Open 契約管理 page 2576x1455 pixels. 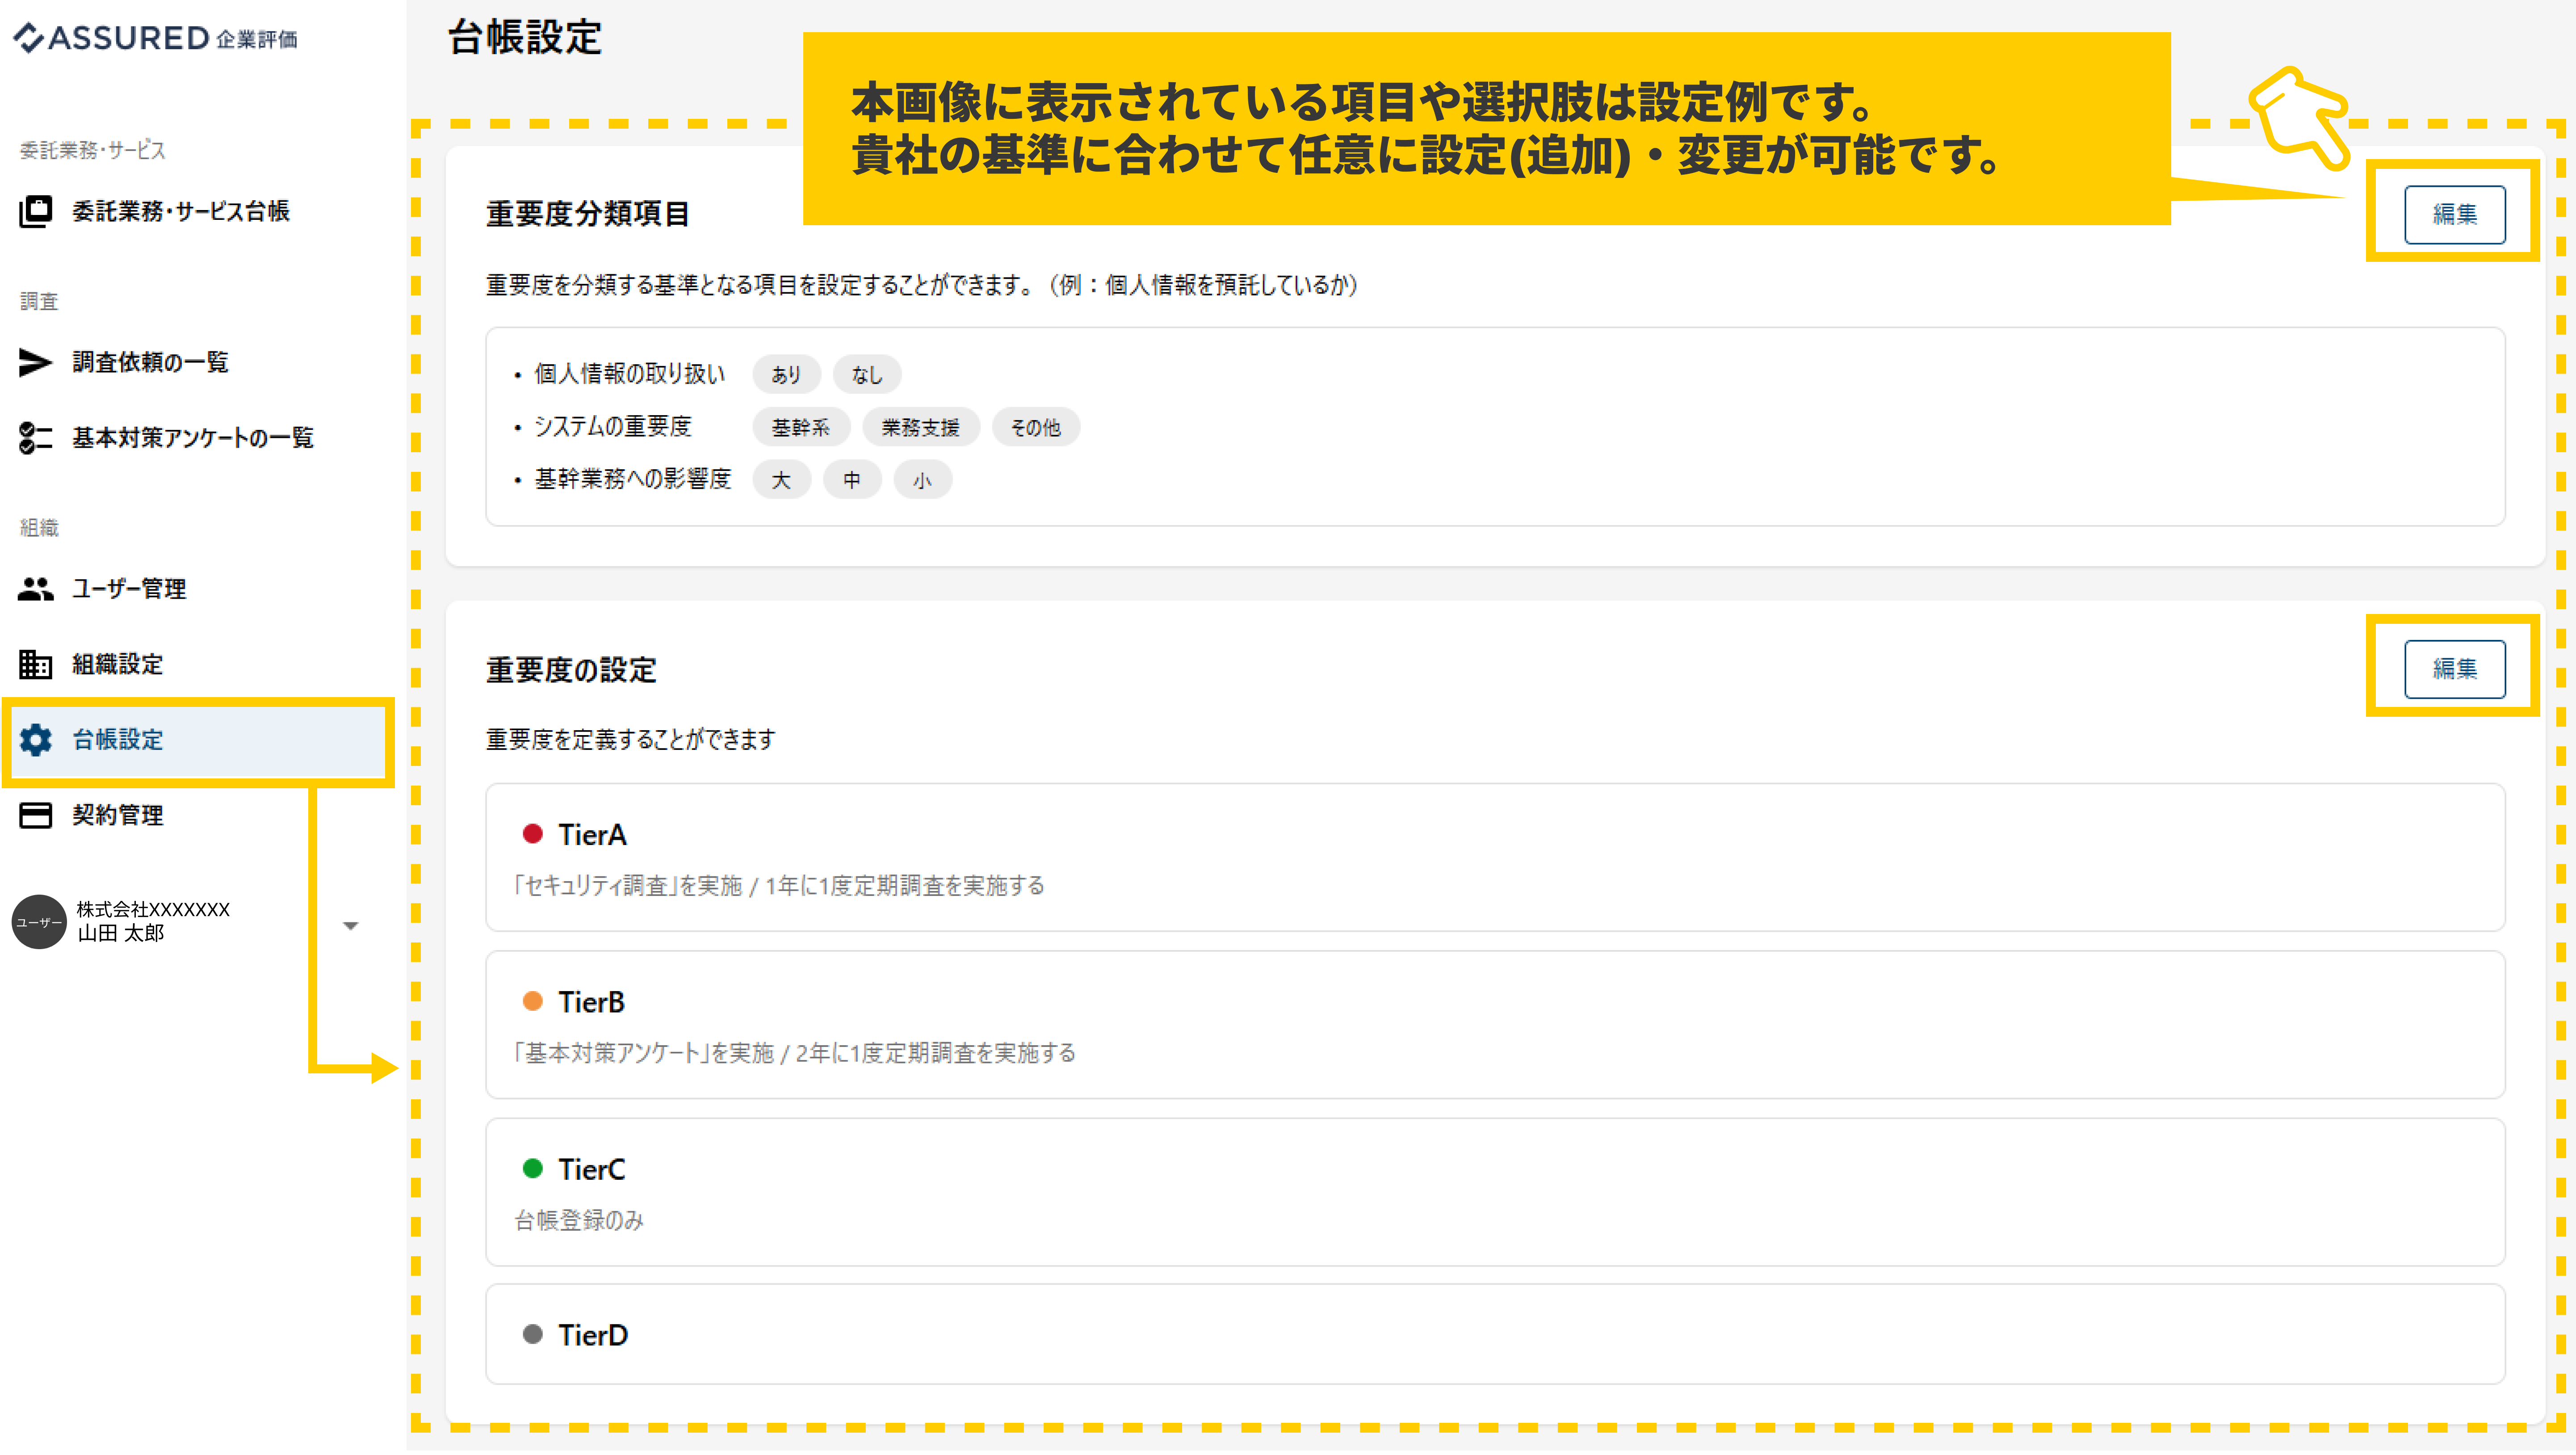tap(118, 816)
